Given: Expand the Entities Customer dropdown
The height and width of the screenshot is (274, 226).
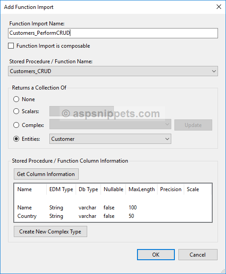Looking at the screenshot, I should pos(110,139).
